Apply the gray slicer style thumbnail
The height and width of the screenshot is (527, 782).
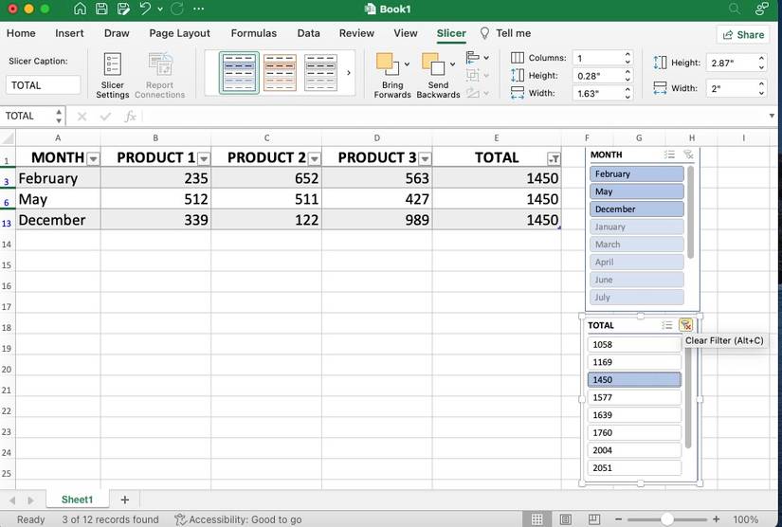tap(320, 73)
